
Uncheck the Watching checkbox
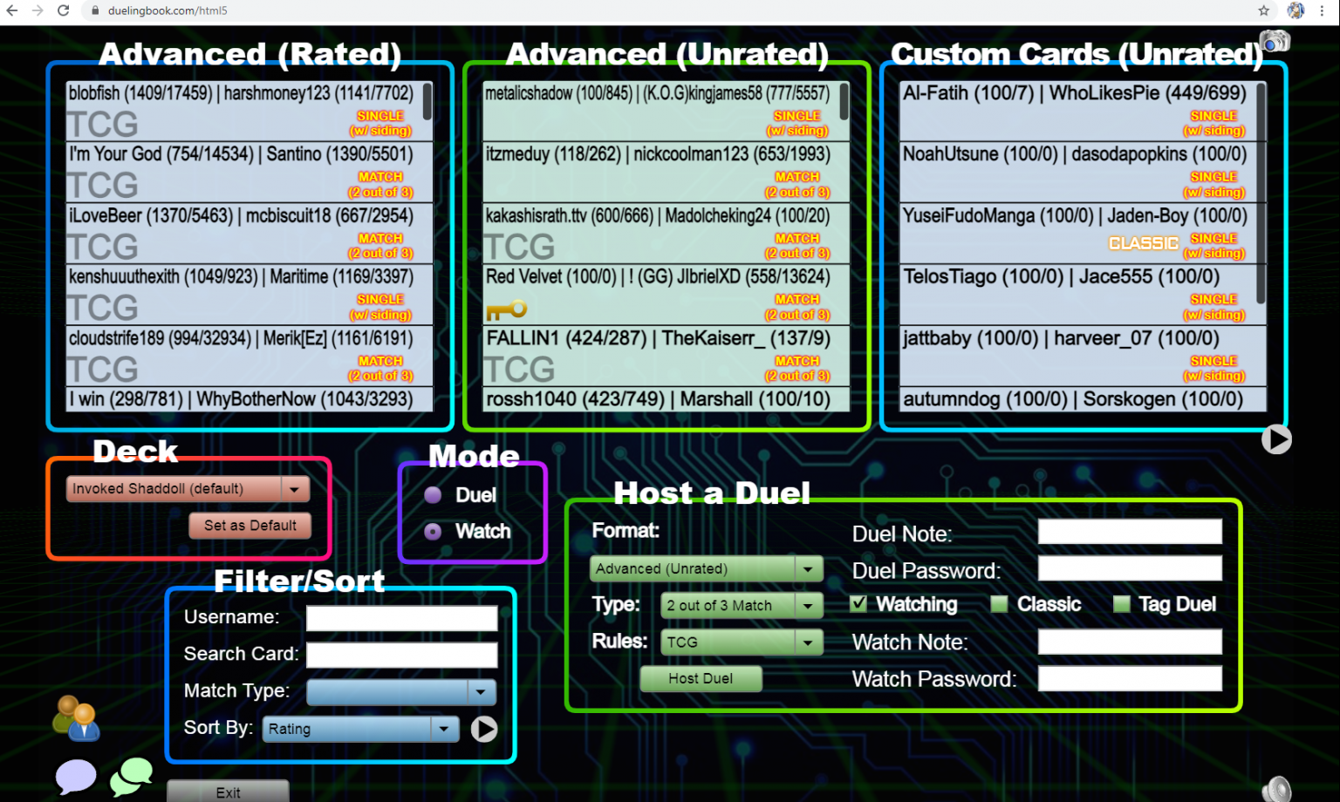click(858, 604)
